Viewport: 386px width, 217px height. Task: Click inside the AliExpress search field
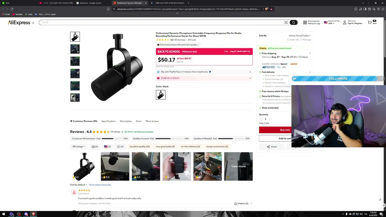161,23
